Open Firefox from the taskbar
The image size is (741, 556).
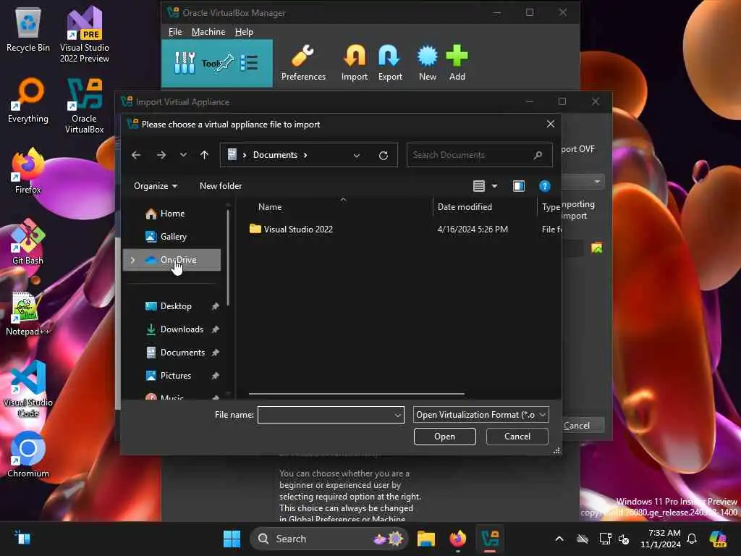click(x=457, y=539)
